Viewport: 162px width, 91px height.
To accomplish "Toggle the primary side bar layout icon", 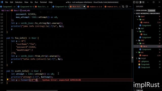I will [134, 2].
